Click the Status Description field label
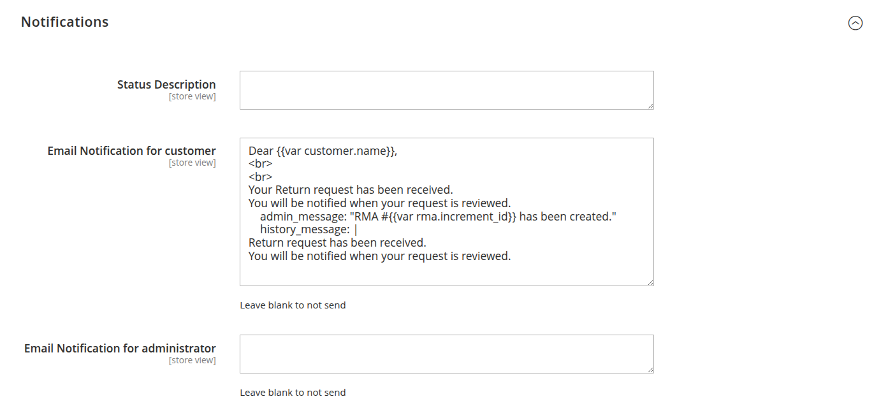This screenshot has width=888, height=413. pos(166,84)
